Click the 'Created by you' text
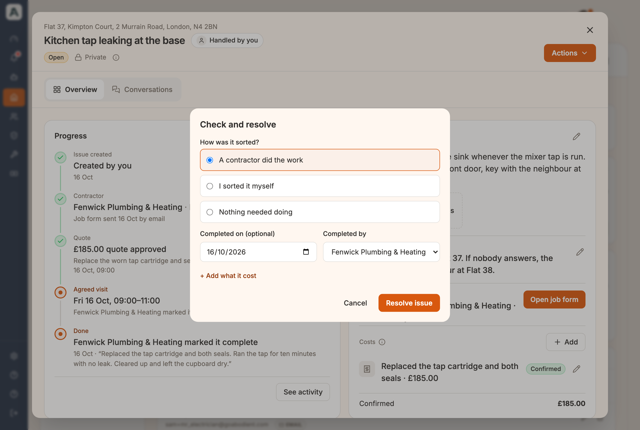 point(102,166)
